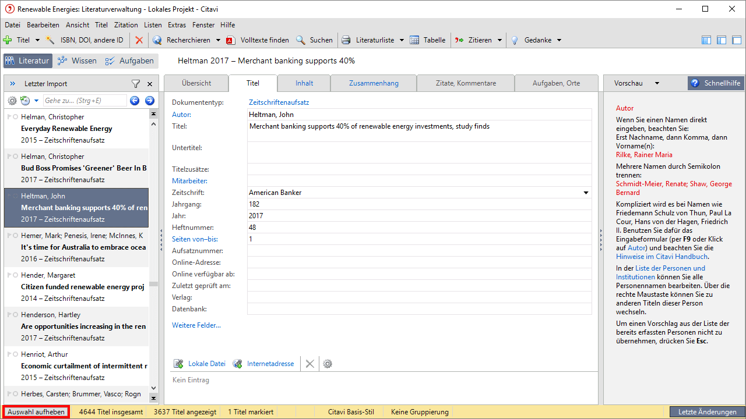The image size is (746, 419).
Task: Expand the Zitieren dropdown arrow
Action: (499, 40)
